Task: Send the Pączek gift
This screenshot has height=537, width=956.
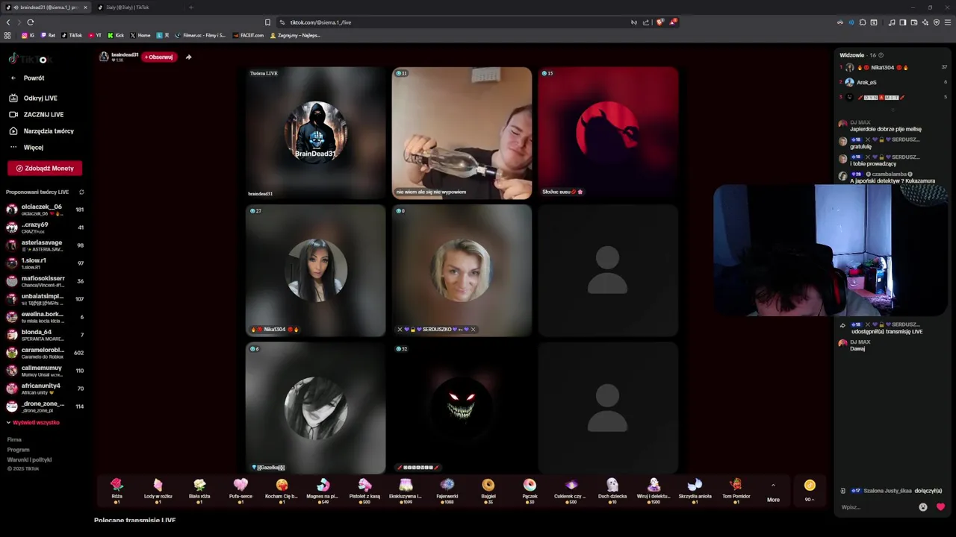Action: tap(530, 491)
